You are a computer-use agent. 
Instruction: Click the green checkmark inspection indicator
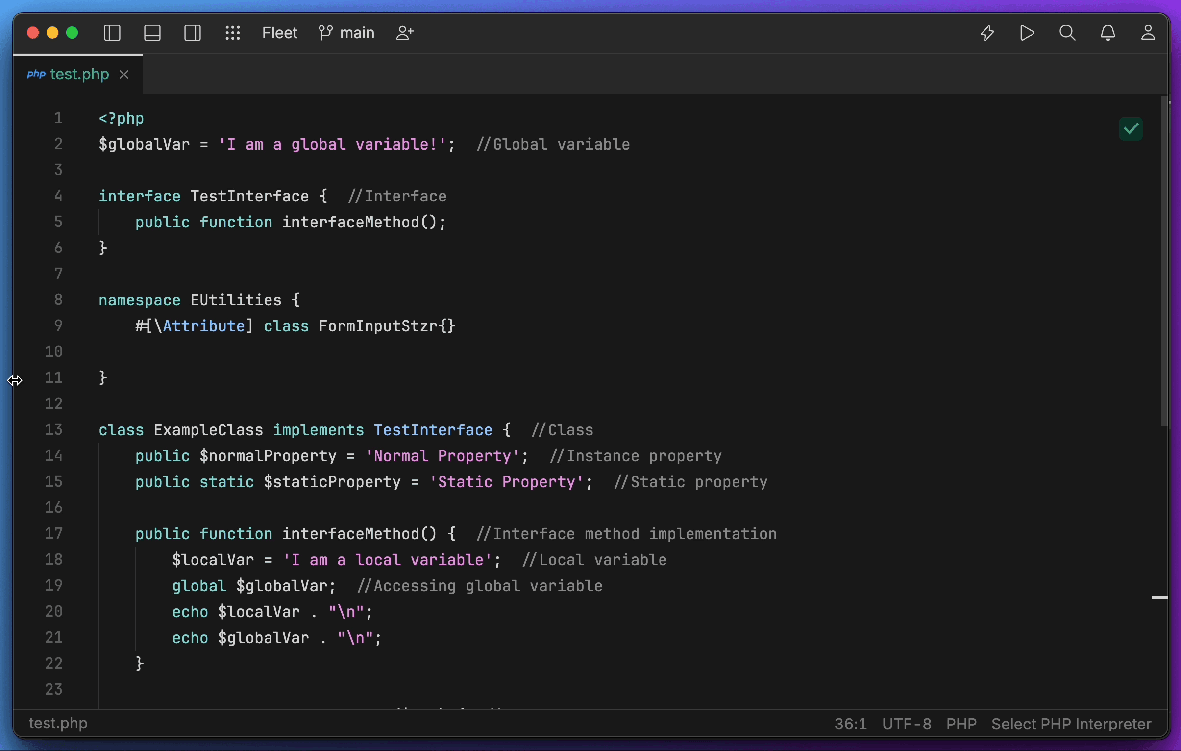coord(1131,129)
